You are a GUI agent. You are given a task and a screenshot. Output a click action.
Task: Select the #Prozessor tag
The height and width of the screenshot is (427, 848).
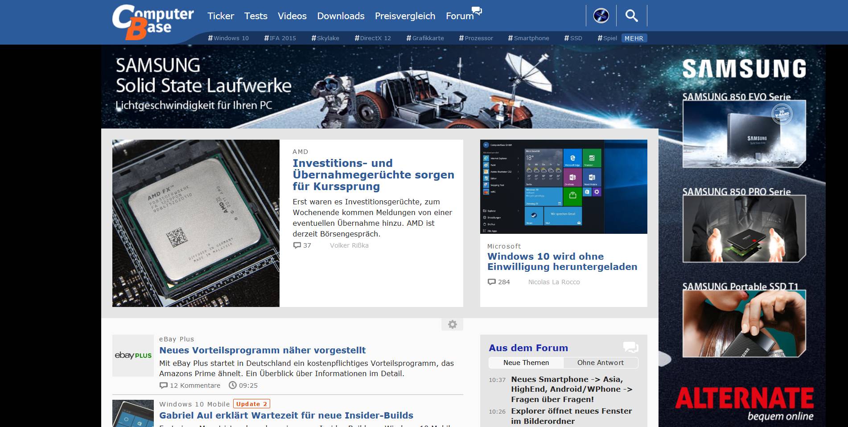(x=476, y=38)
